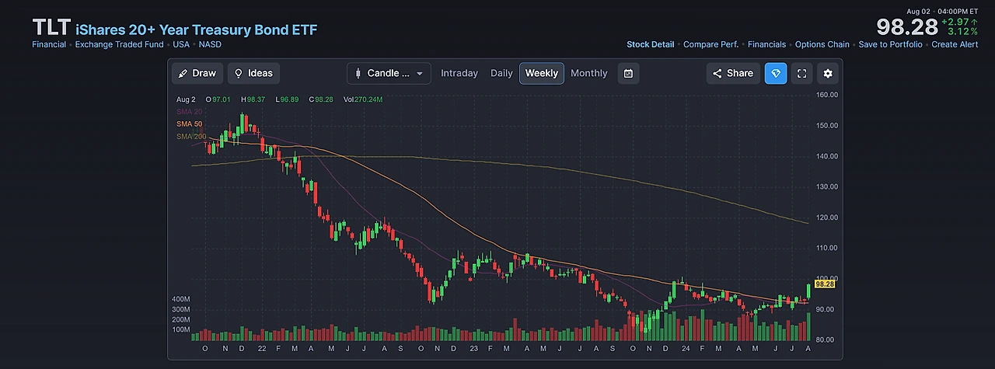Switch to the Daily timeframe
The width and height of the screenshot is (995, 369).
click(501, 73)
